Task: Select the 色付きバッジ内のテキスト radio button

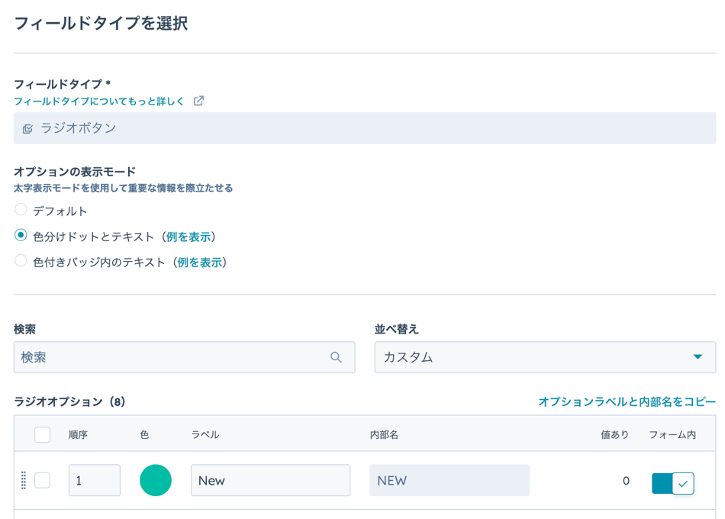Action: [21, 261]
